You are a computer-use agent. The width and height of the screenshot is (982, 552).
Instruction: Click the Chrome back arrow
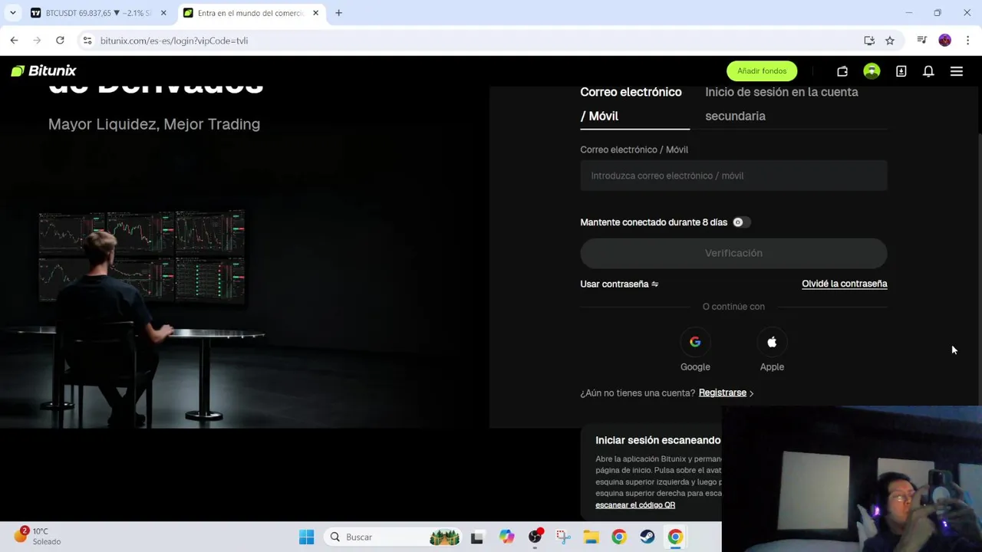pyautogui.click(x=14, y=41)
